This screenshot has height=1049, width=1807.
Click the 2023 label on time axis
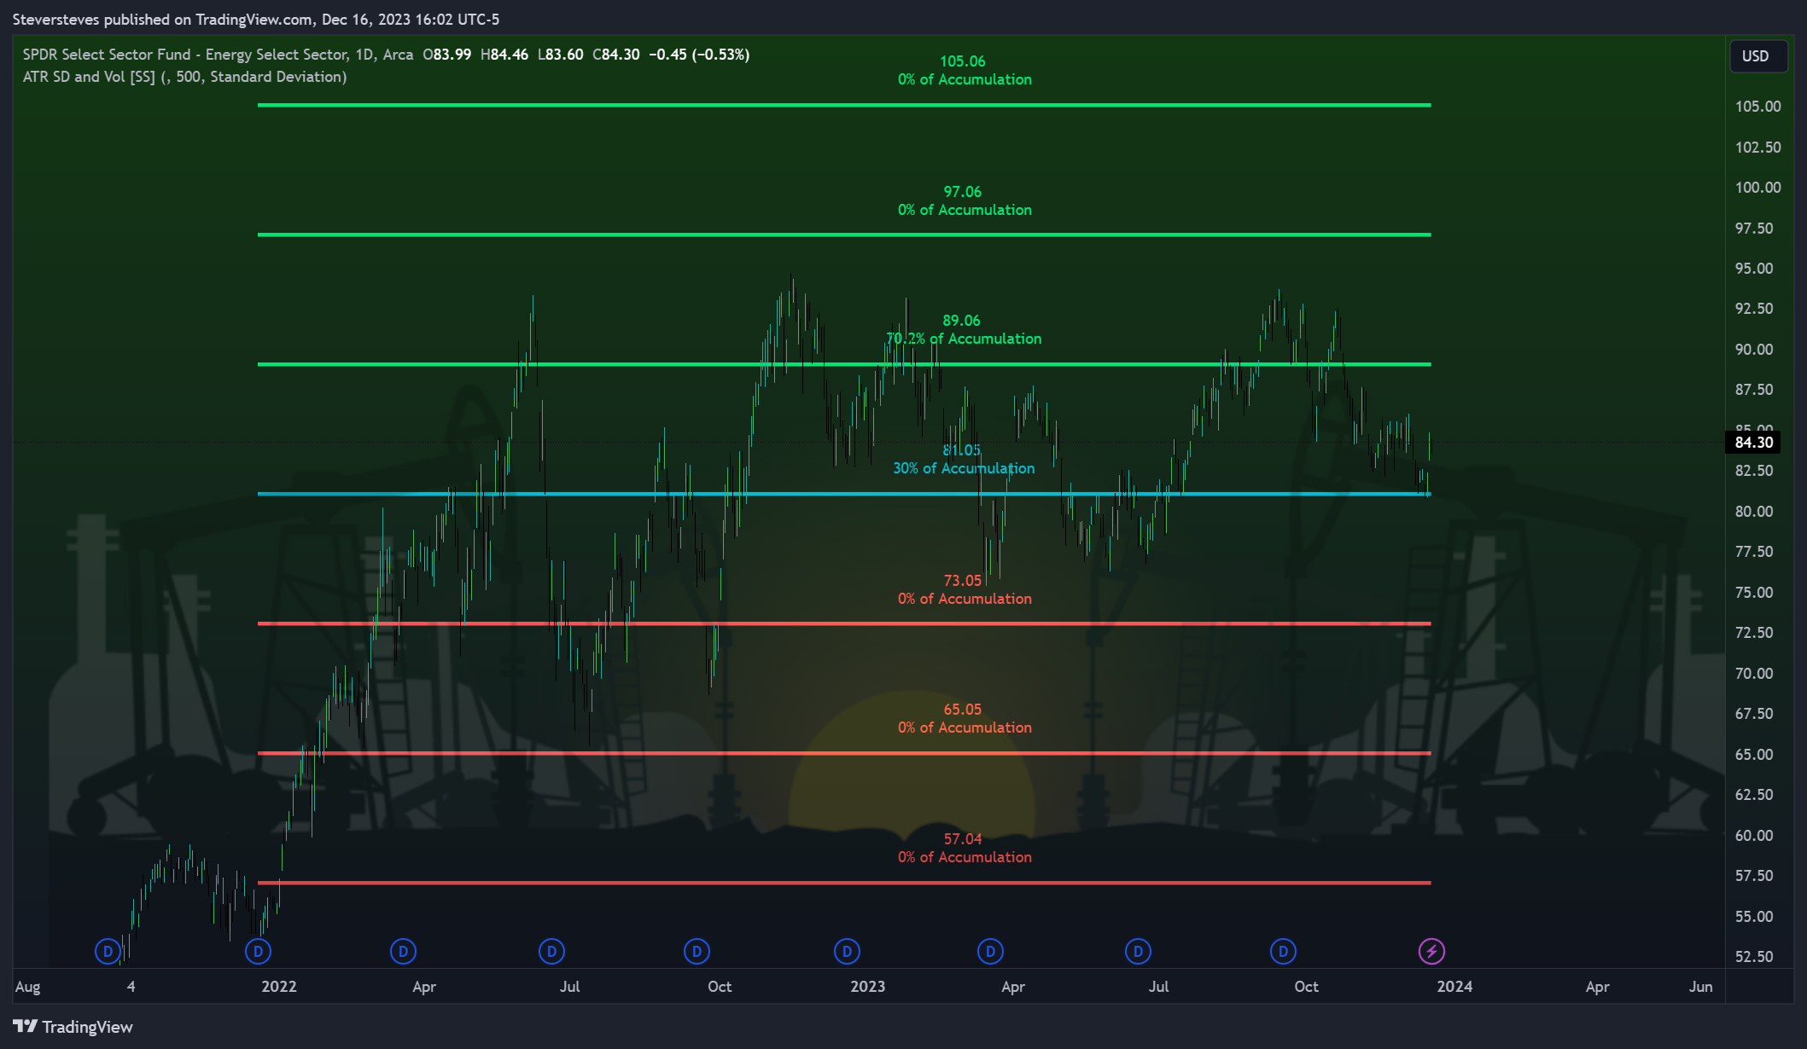868,987
